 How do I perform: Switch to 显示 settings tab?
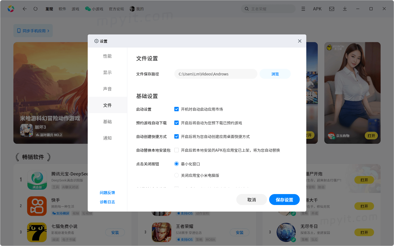coord(107,72)
